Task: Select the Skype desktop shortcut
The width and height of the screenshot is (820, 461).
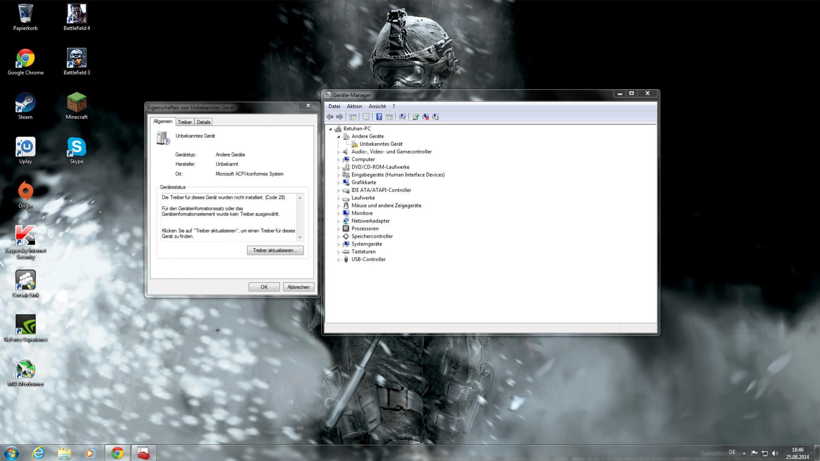Action: click(x=77, y=151)
